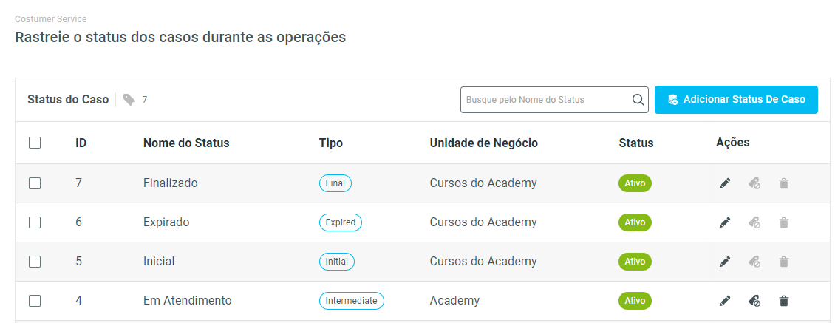Click Adicionar Status De Caso button
The image size is (835, 323).
736,100
